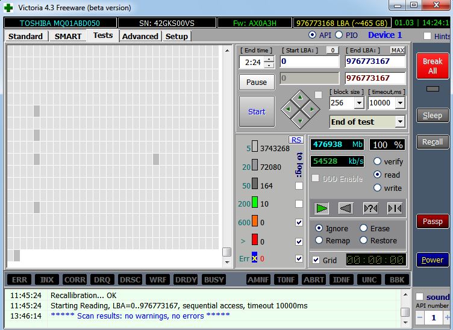Click the DRQ status indicator
The height and width of the screenshot is (330, 453).
pos(102,279)
